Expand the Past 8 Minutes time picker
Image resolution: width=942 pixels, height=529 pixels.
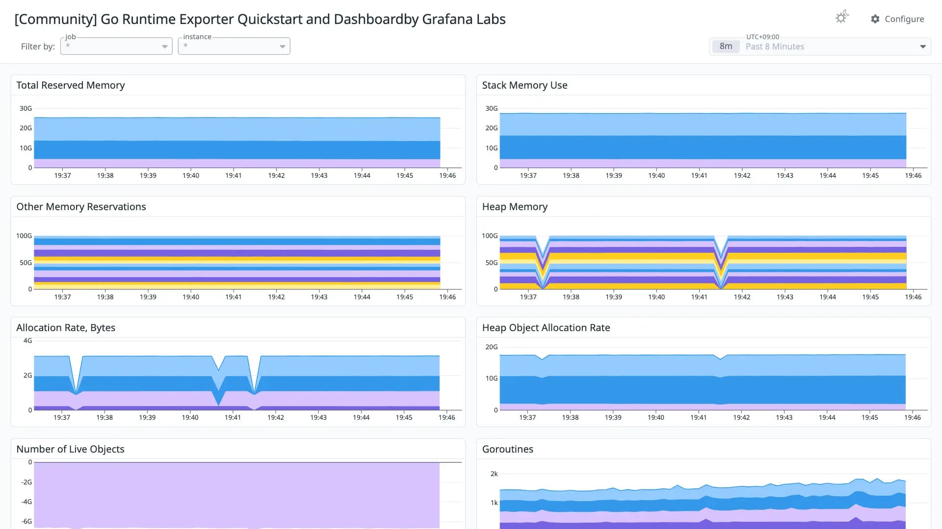820,47
